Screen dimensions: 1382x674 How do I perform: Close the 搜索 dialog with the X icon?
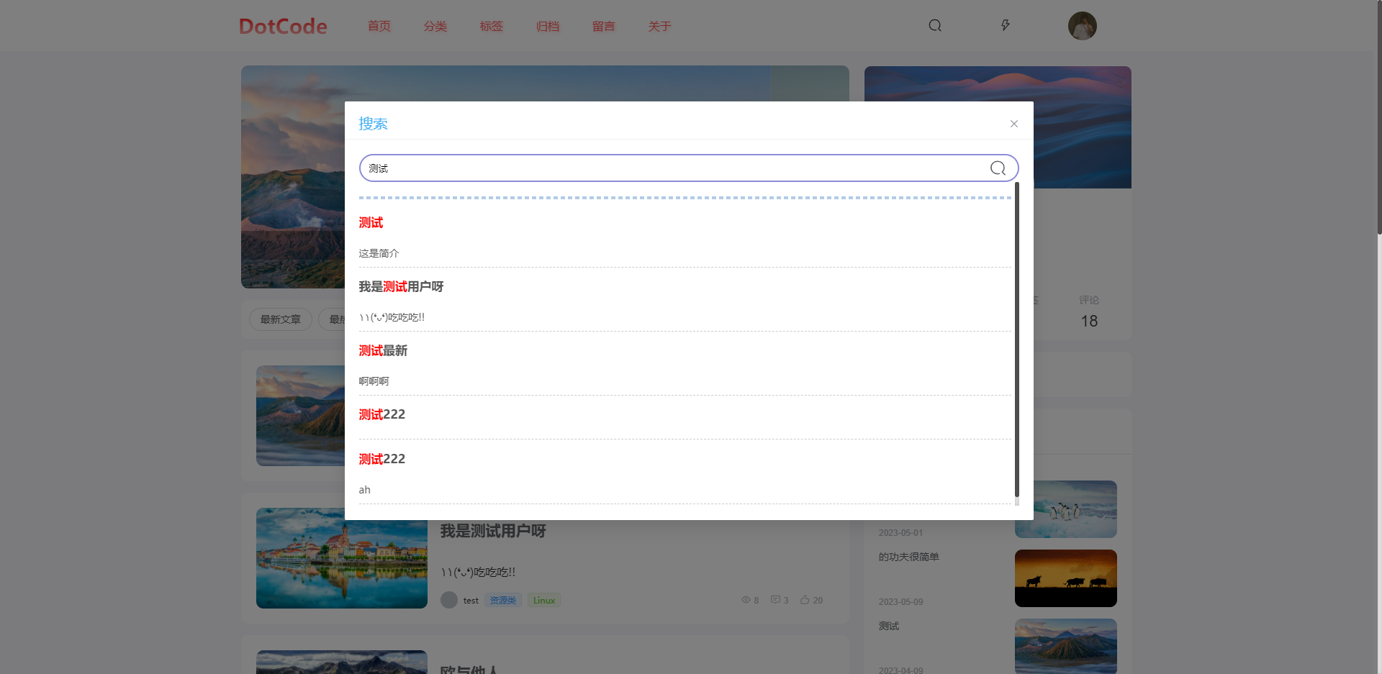tap(1013, 124)
